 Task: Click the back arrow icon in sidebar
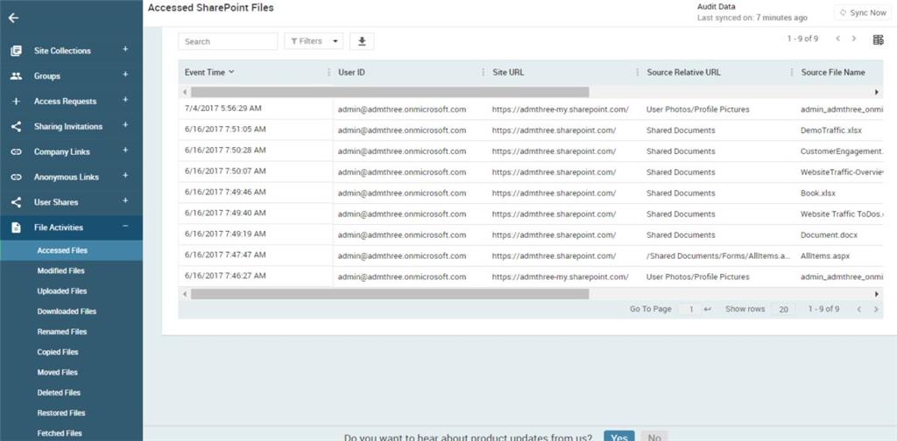pyautogui.click(x=14, y=17)
